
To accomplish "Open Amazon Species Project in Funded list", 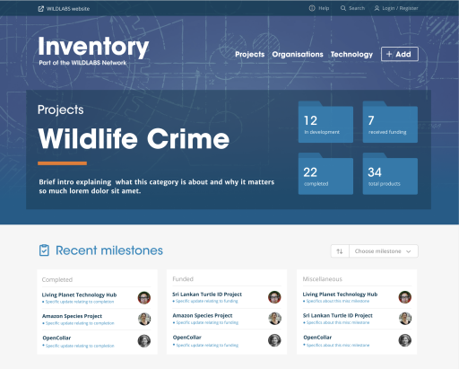I will click(x=203, y=315).
